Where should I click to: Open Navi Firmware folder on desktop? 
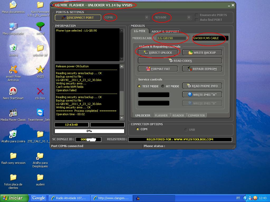pyautogui.click(x=40, y=9)
